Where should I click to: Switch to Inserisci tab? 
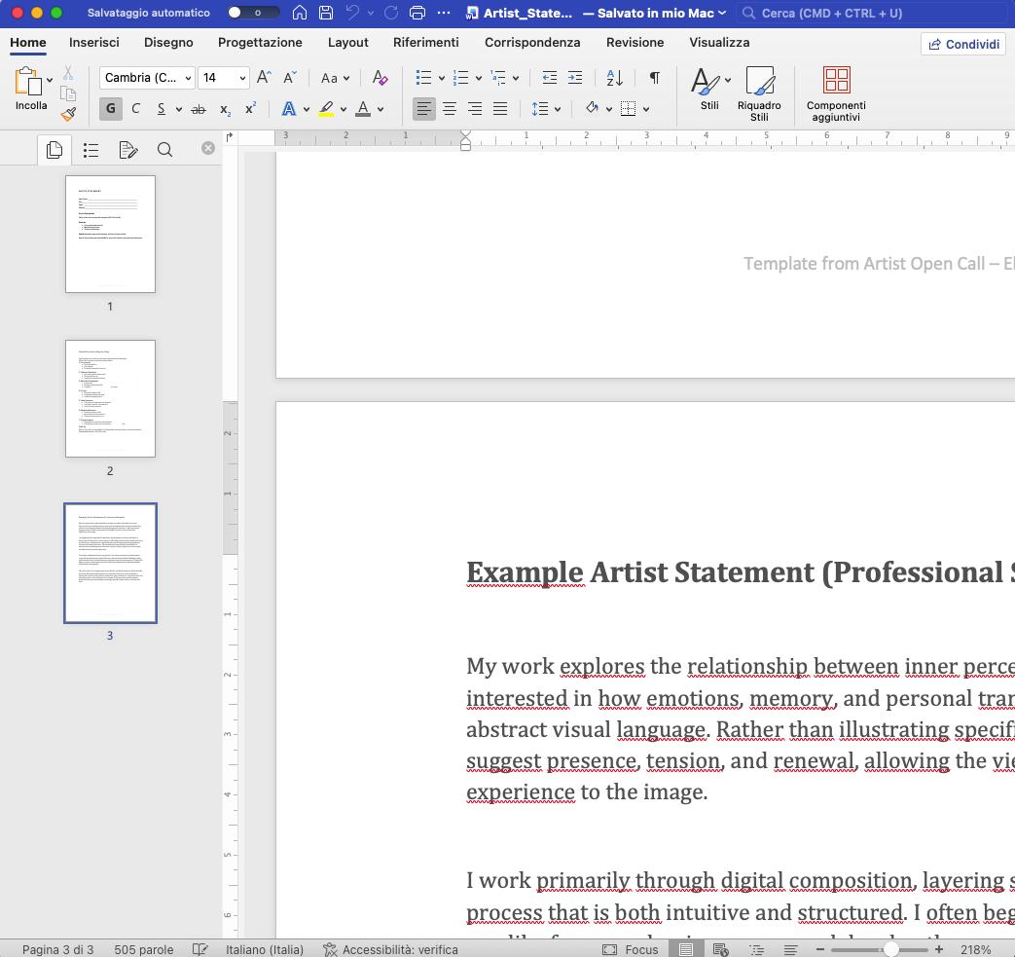pyautogui.click(x=93, y=42)
